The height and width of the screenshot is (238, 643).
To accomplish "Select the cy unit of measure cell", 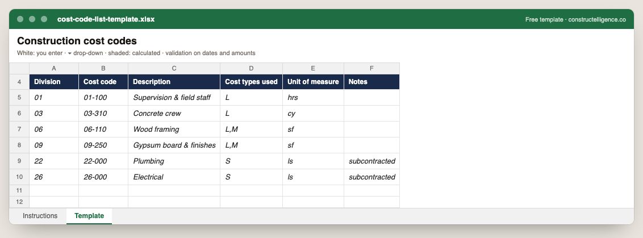I will point(313,113).
